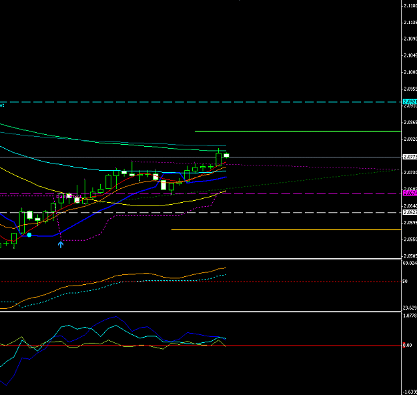
Task: Click the cyan highlighted 2.0921 price label
Action: [410, 101]
